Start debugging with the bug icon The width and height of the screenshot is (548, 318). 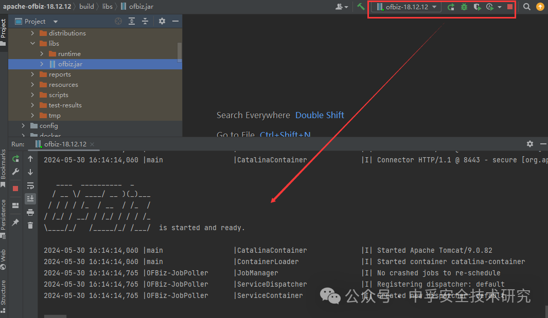(x=464, y=7)
